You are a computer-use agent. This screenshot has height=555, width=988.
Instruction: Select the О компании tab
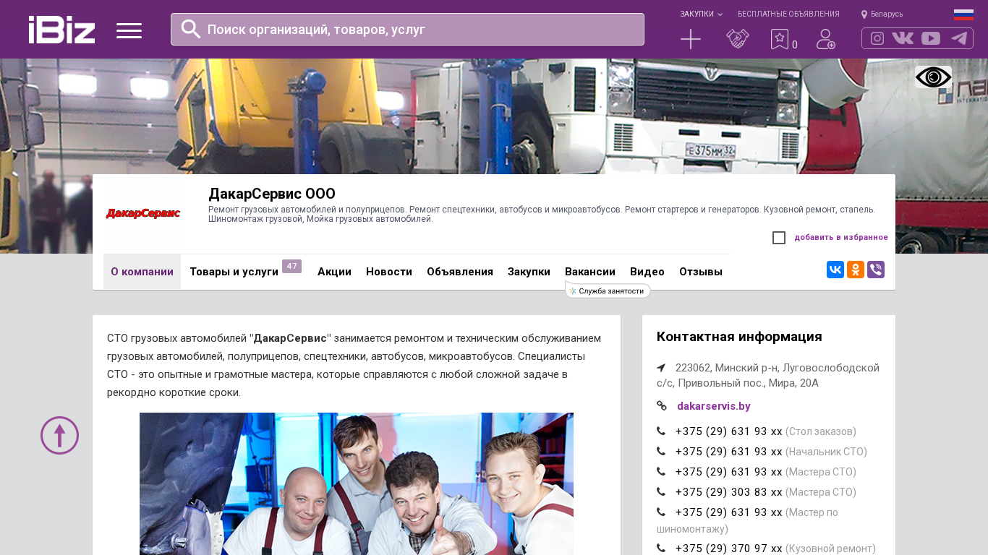(x=142, y=272)
